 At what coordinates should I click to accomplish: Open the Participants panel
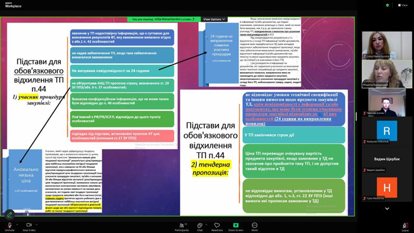[x=182, y=226]
